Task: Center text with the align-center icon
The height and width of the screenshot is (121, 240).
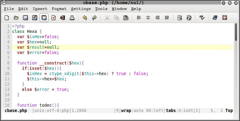Action: point(148,18)
